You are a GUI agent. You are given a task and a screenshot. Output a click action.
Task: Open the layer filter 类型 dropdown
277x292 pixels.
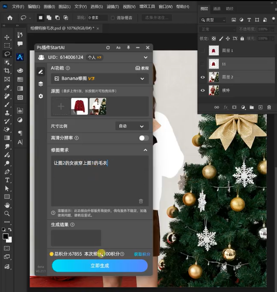(213, 20)
